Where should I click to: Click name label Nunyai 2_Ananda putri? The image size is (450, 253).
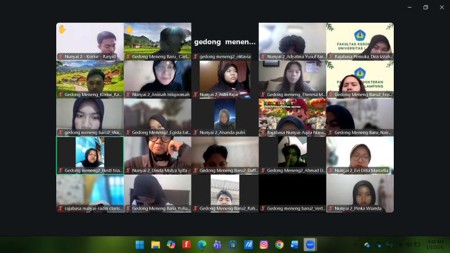click(x=223, y=132)
